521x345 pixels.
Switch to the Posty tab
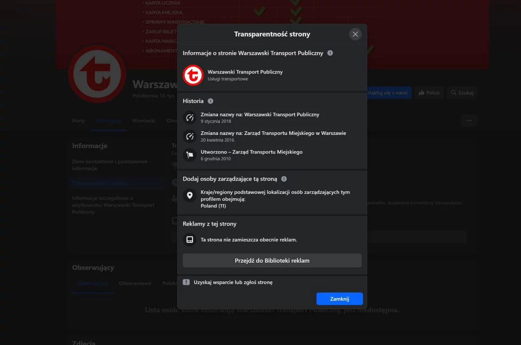coord(78,121)
